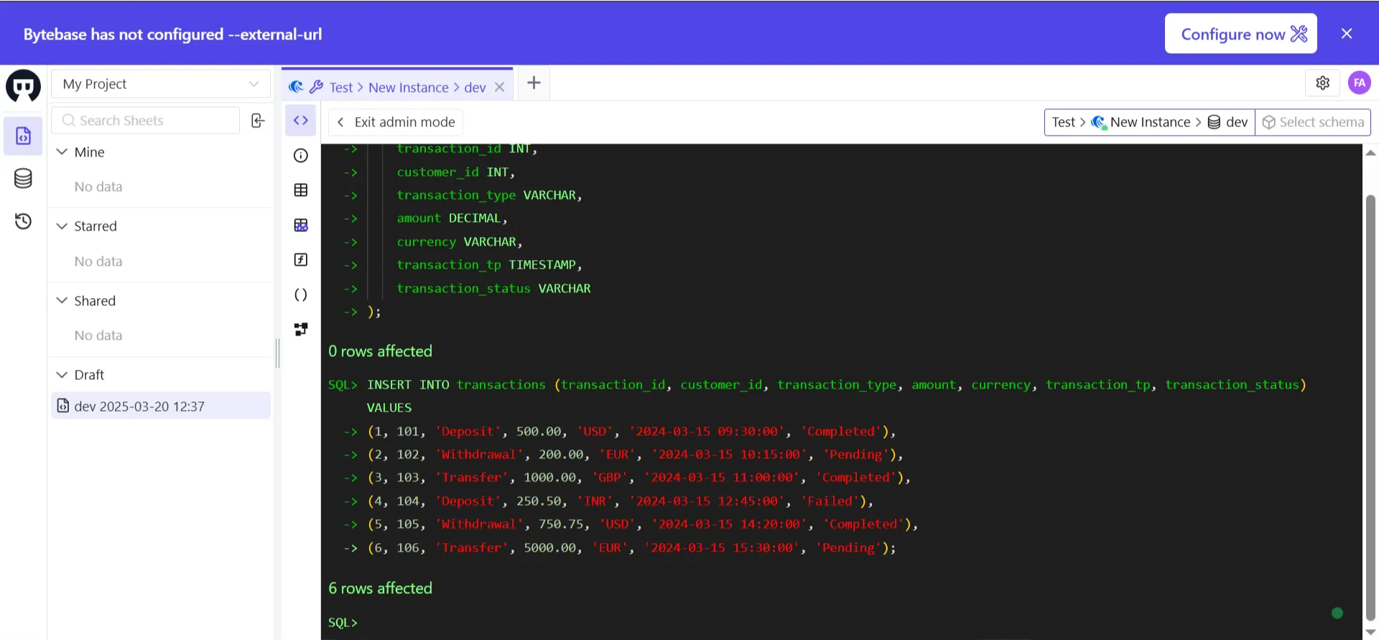
Task: Open the database info icon
Action: 301,156
